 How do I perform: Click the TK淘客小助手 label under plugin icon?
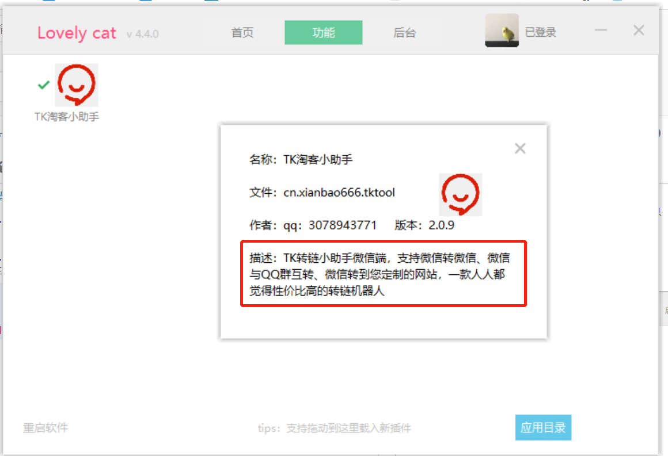click(x=67, y=117)
